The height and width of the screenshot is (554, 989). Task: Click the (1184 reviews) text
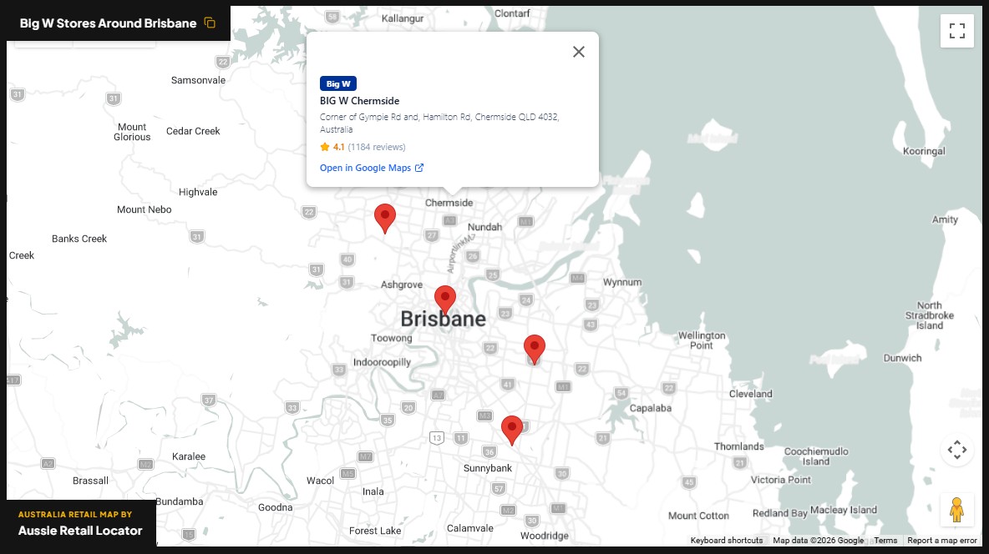[x=377, y=147]
